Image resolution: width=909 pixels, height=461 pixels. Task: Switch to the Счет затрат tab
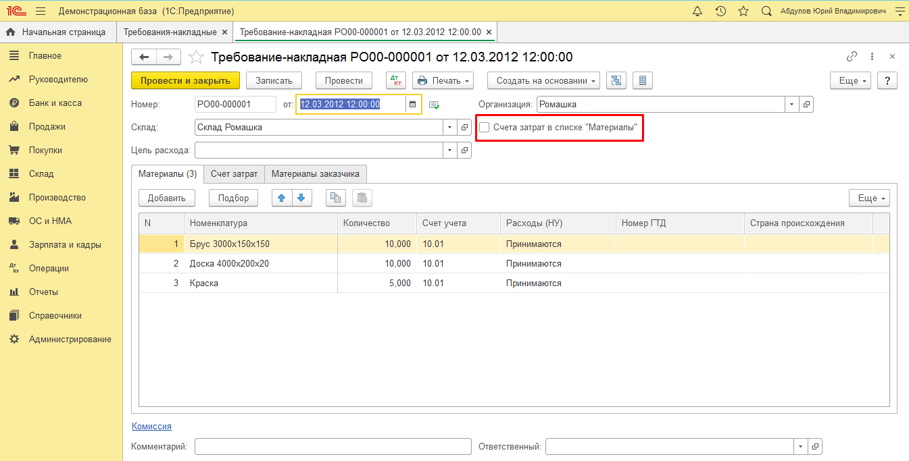234,173
